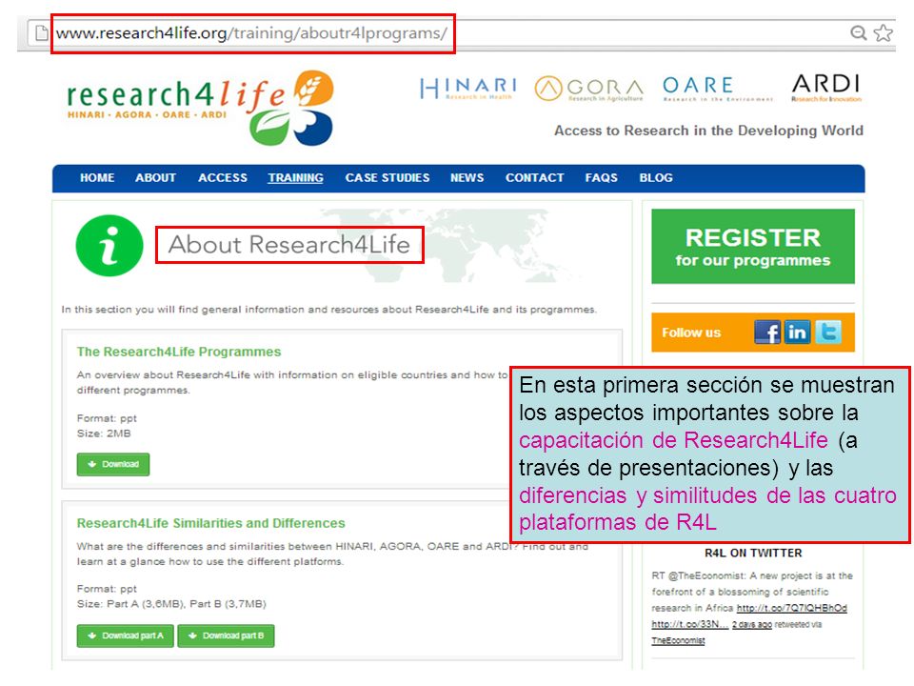The image size is (914, 686).
Task: Open the ACCESS menu item
Action: [x=223, y=178]
